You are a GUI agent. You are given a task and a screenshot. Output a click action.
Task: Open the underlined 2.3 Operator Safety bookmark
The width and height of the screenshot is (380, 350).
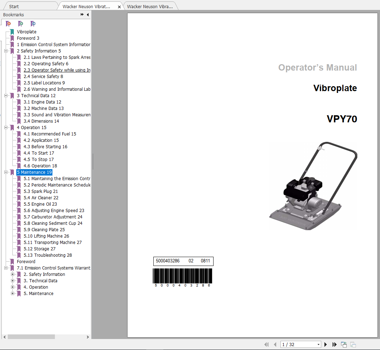pos(57,70)
